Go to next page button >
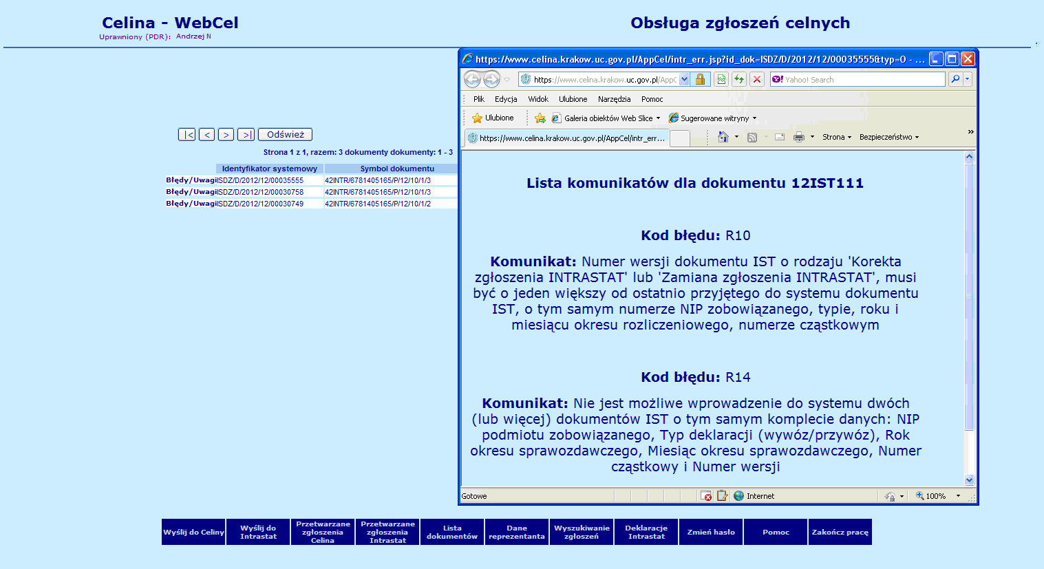Viewport: 1044px width, 569px height. [x=226, y=135]
